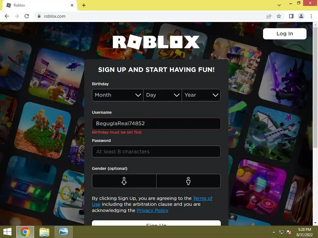Click the network tray icon
The image size is (318, 238).
coord(281,232)
